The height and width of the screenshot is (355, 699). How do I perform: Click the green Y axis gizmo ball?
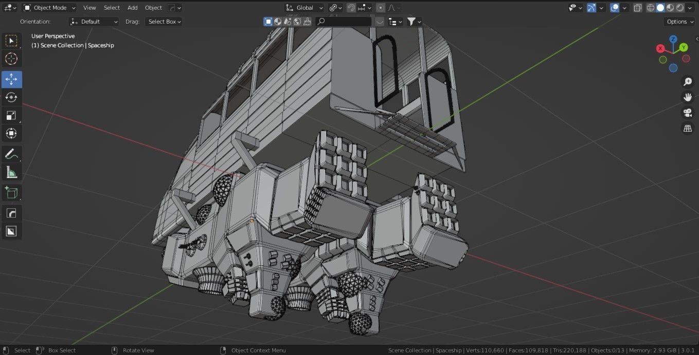click(x=684, y=47)
